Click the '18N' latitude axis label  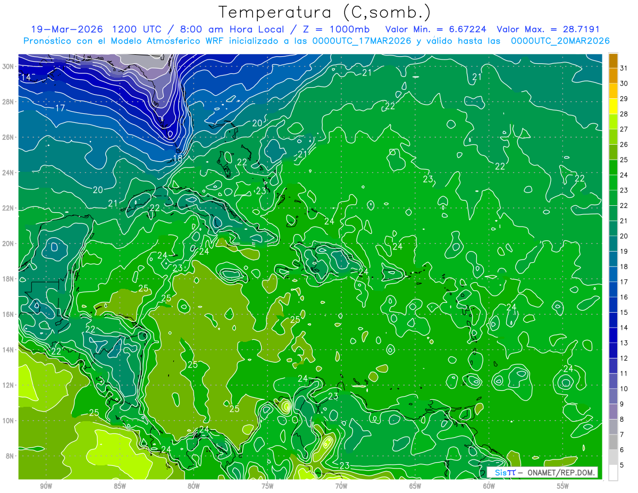click(x=9, y=279)
